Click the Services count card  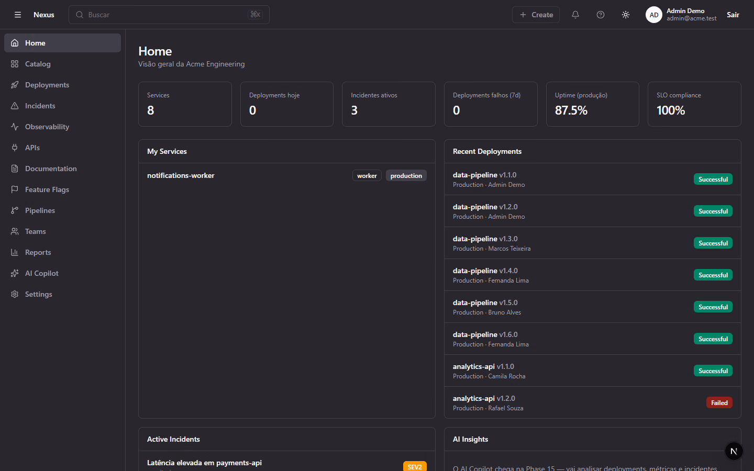[185, 104]
